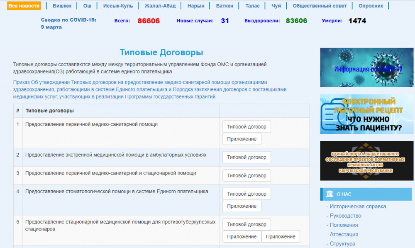Open Приложение for dental care contract
This screenshot has width=415, height=248.
242,206
